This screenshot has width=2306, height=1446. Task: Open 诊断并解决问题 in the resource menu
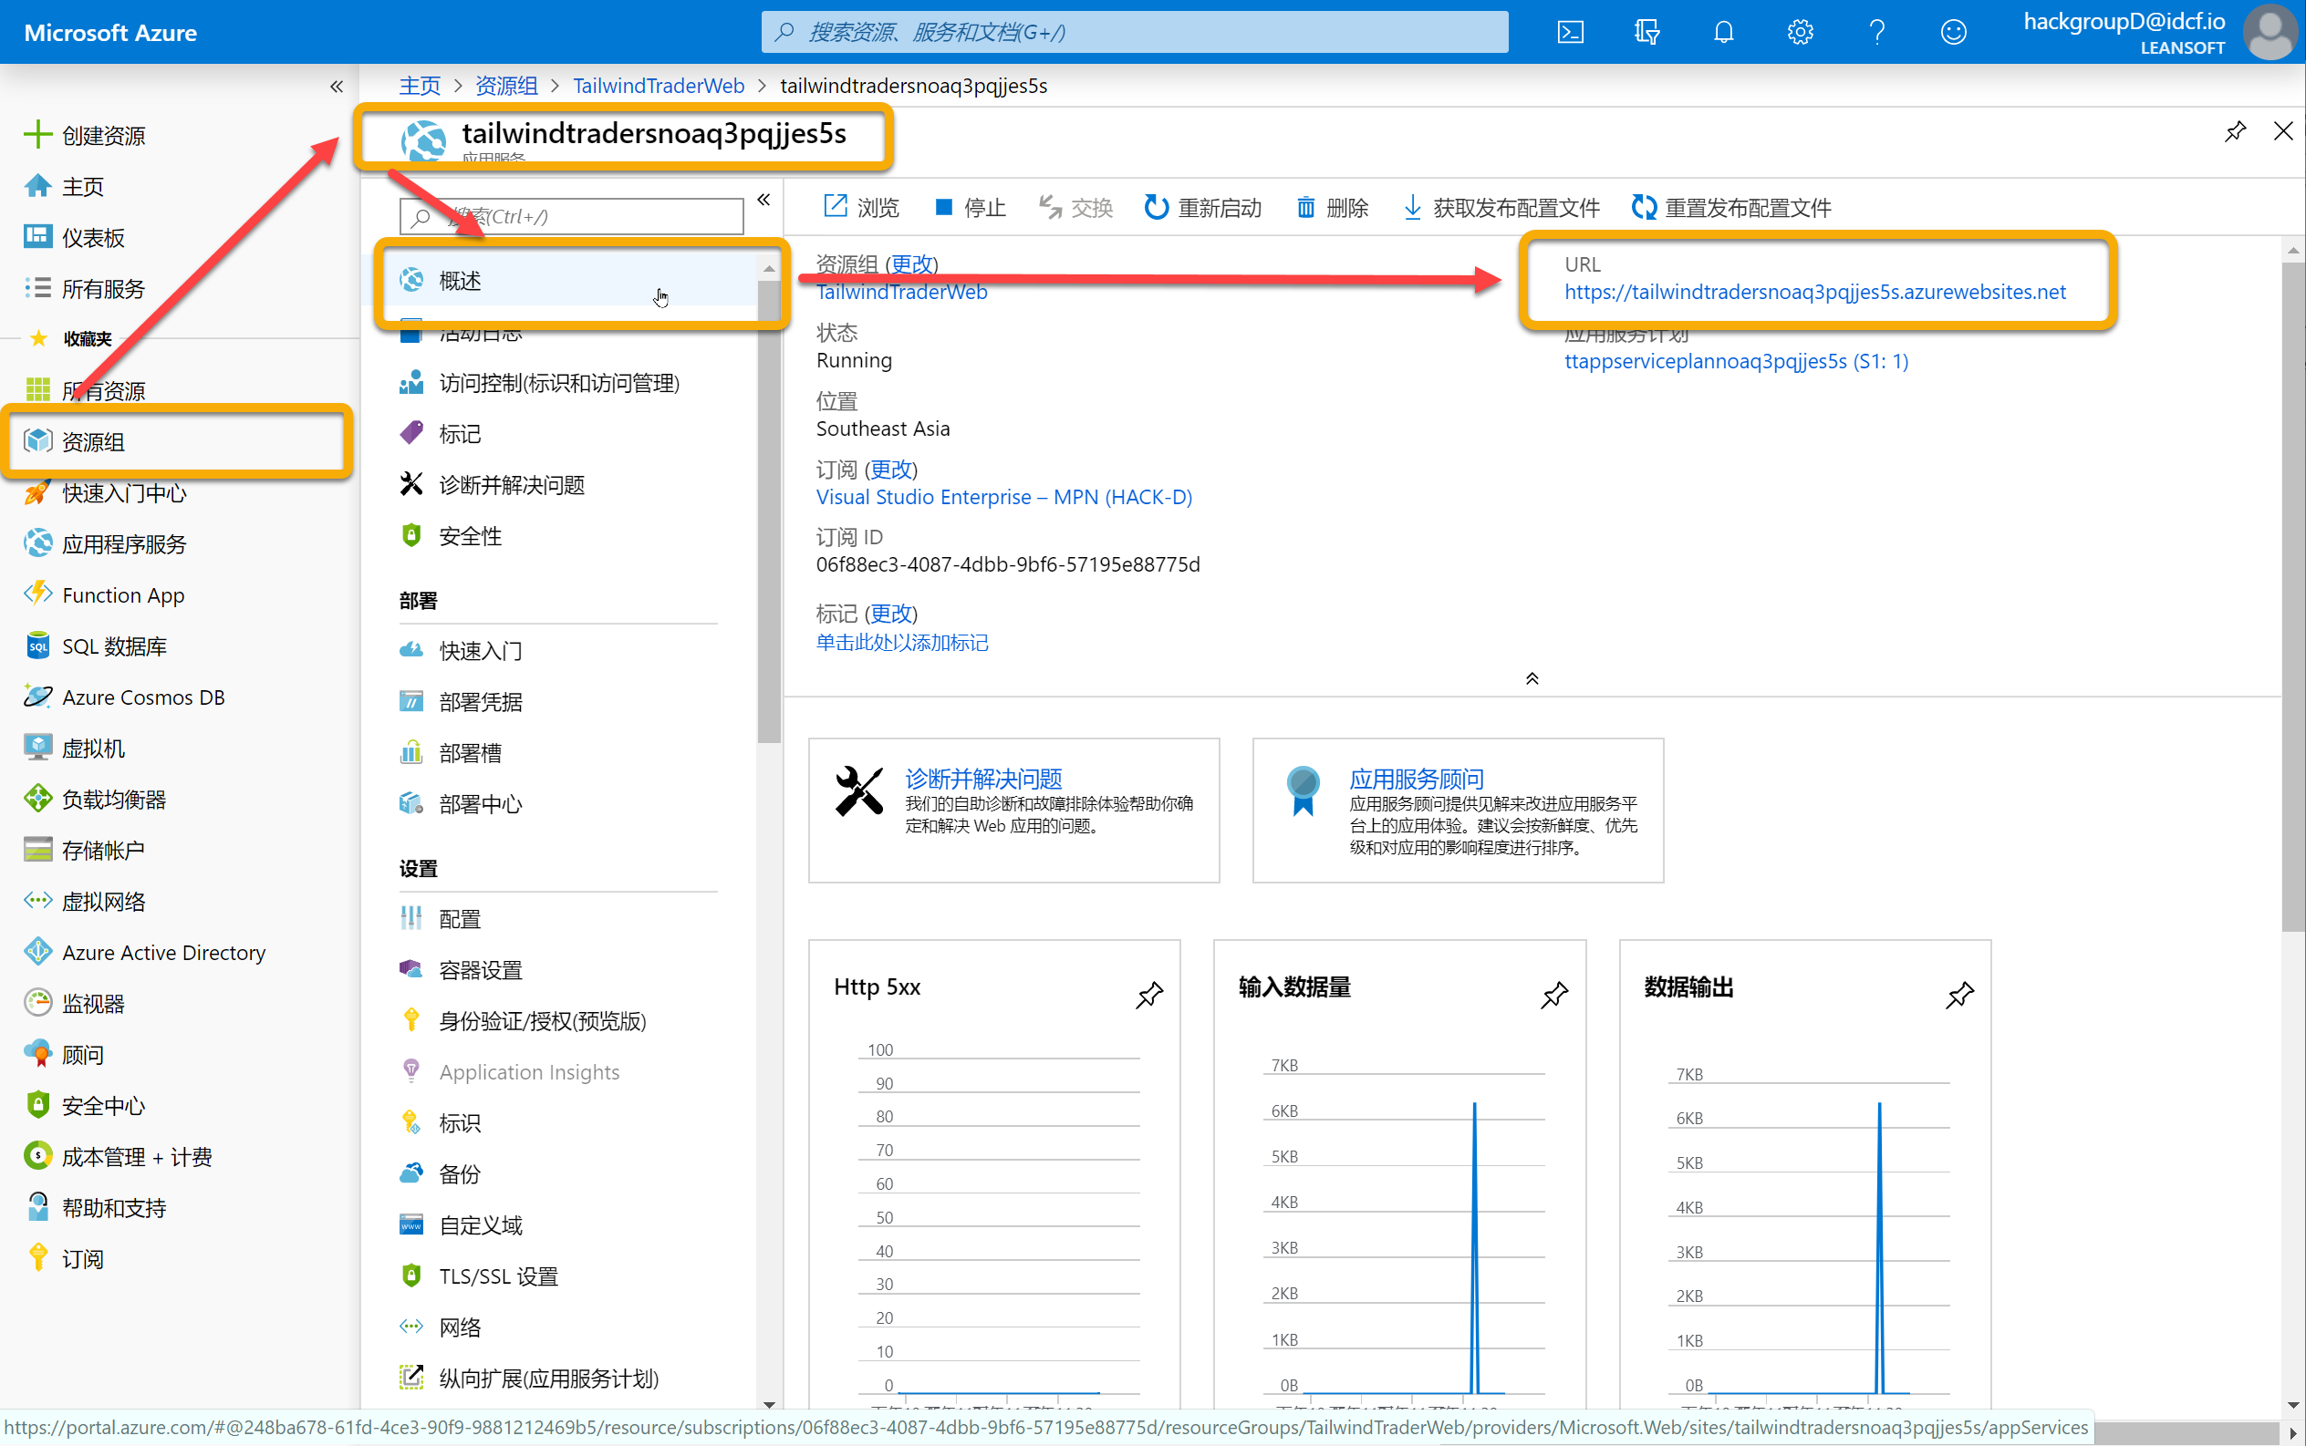(x=492, y=486)
